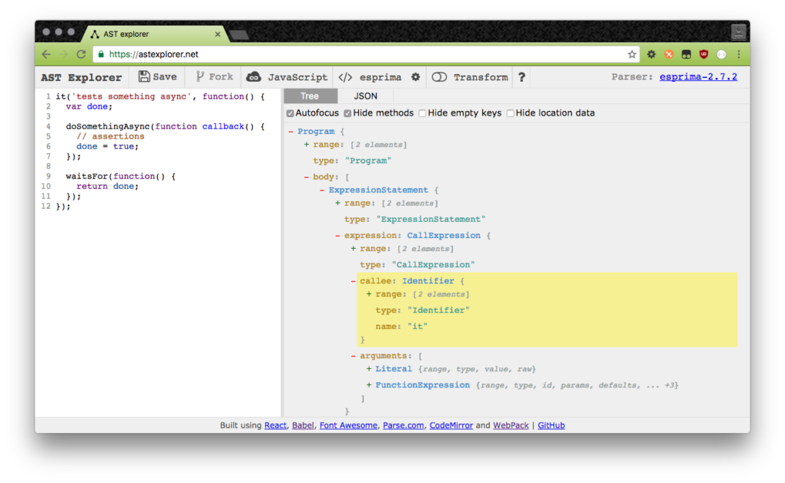Click the type: "CallExpression" entry
This screenshot has width=785, height=483.
click(x=417, y=265)
